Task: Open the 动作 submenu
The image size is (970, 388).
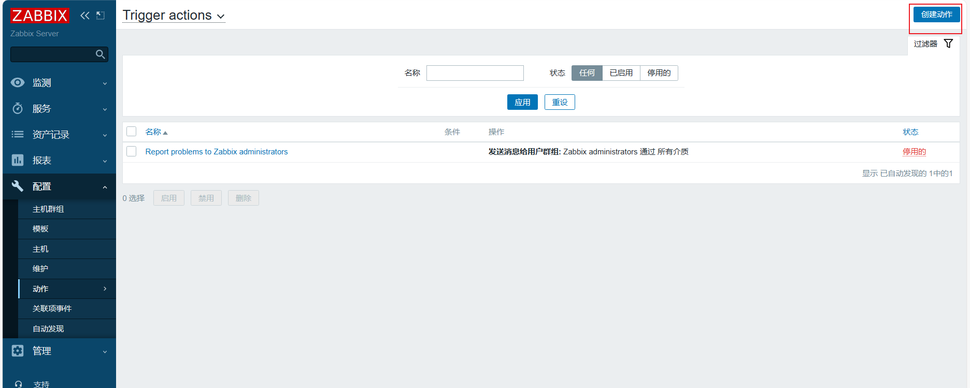Action: point(67,289)
